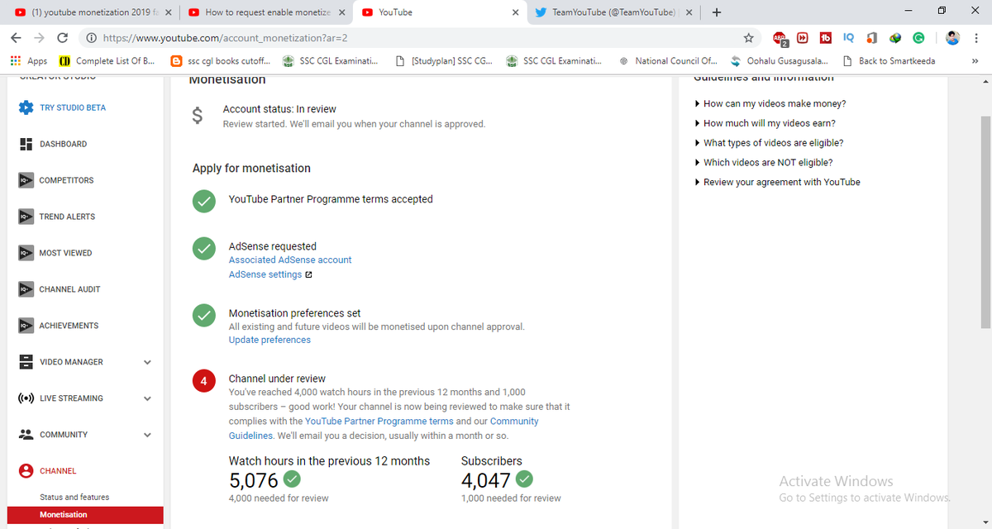992x529 pixels.
Task: Click 'Account status: In review' text
Action: [x=279, y=109]
